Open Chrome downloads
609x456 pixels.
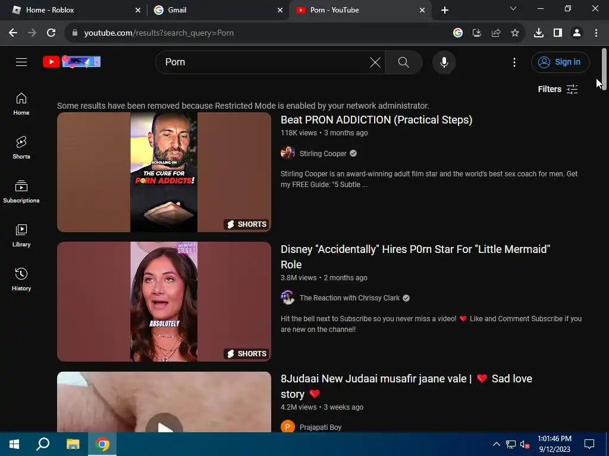[x=539, y=33]
